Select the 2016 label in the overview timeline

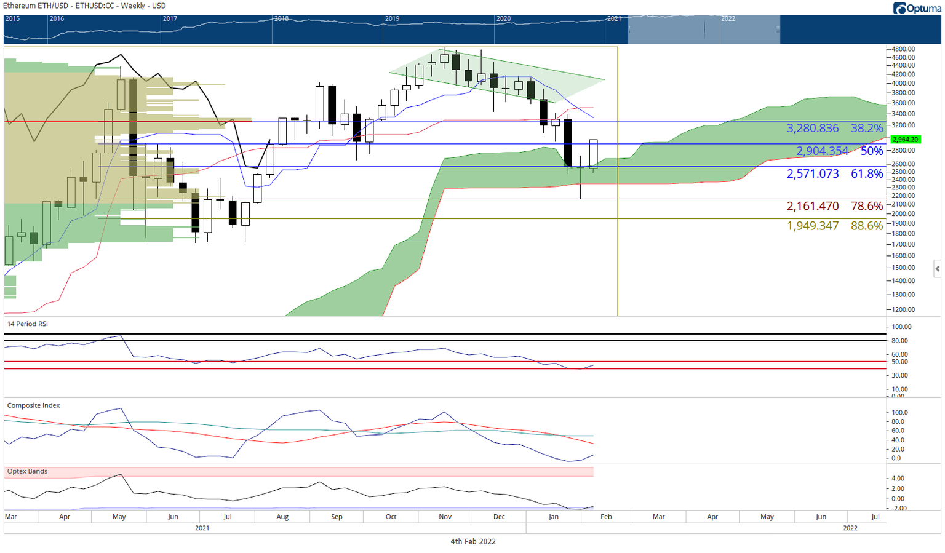[x=57, y=19]
